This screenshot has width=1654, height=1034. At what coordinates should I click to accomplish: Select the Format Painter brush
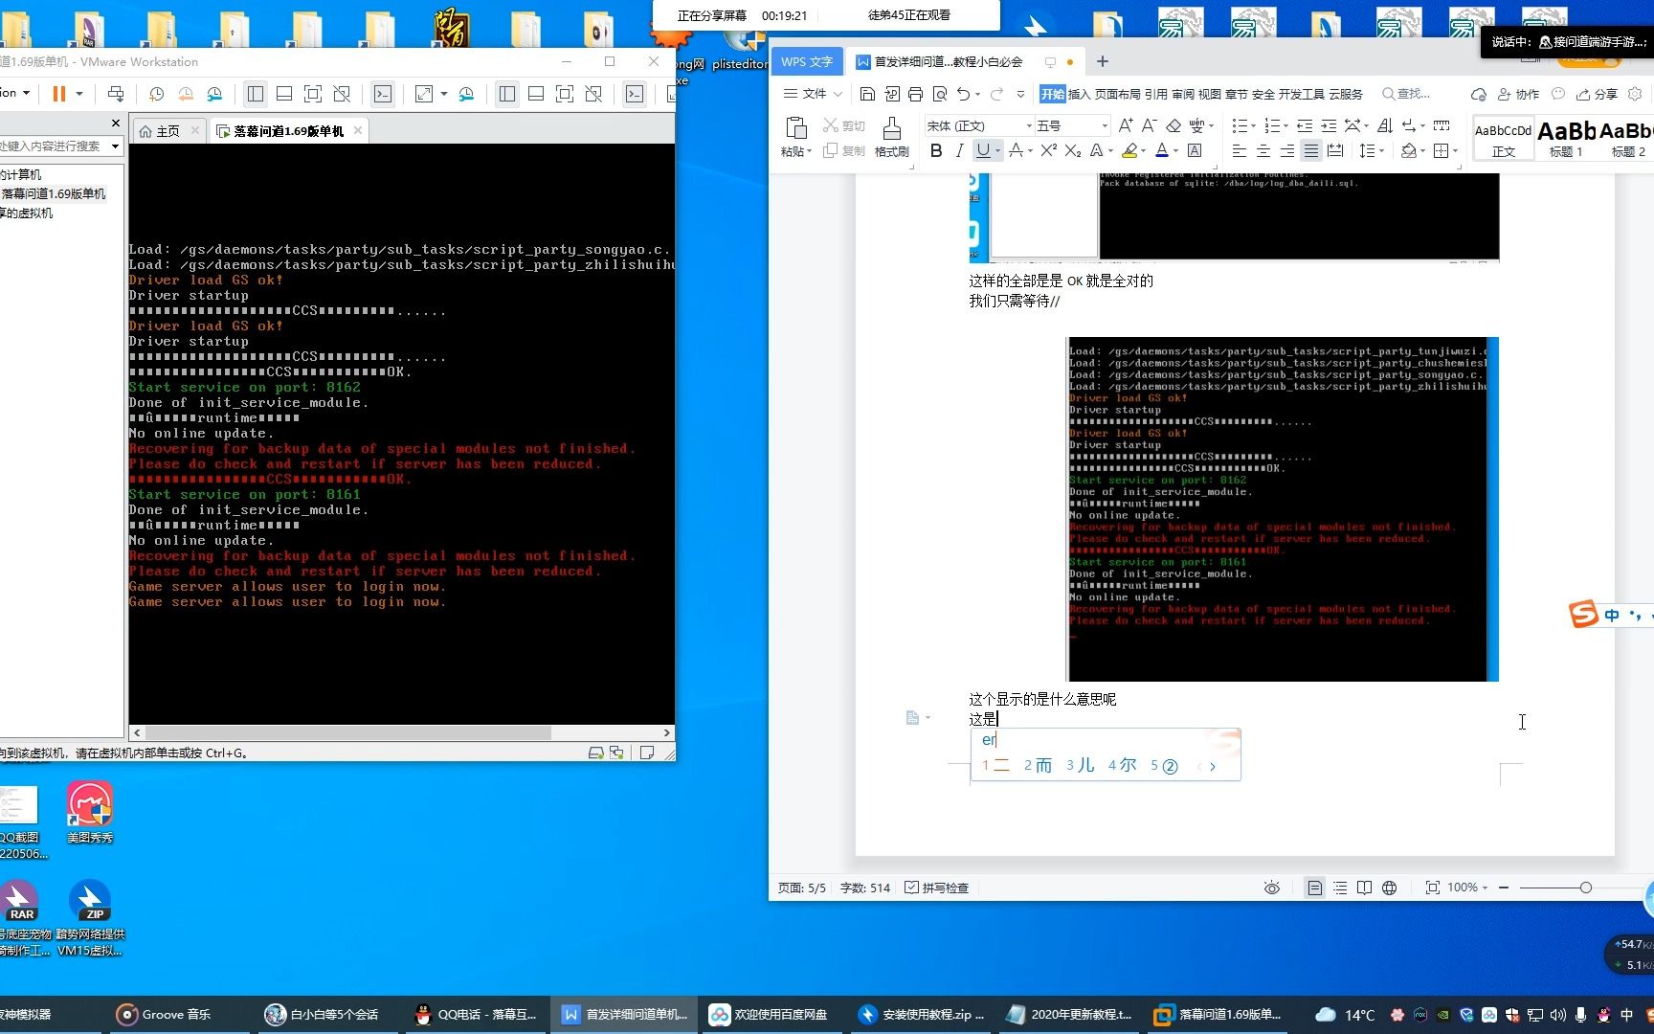click(x=891, y=136)
